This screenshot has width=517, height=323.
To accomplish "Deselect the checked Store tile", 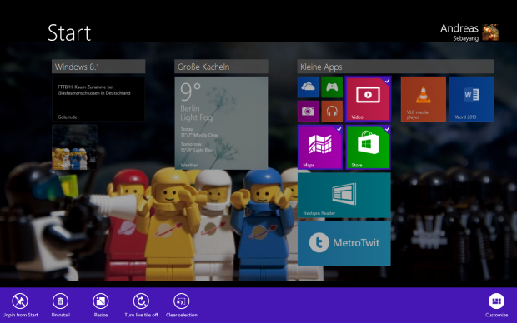I will point(368,147).
